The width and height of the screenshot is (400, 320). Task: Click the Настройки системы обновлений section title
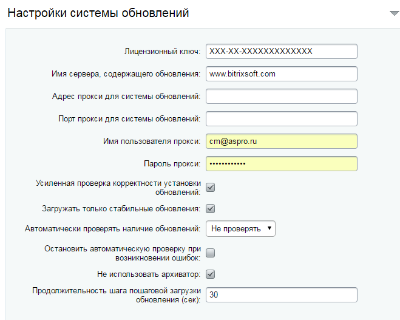pos(98,13)
